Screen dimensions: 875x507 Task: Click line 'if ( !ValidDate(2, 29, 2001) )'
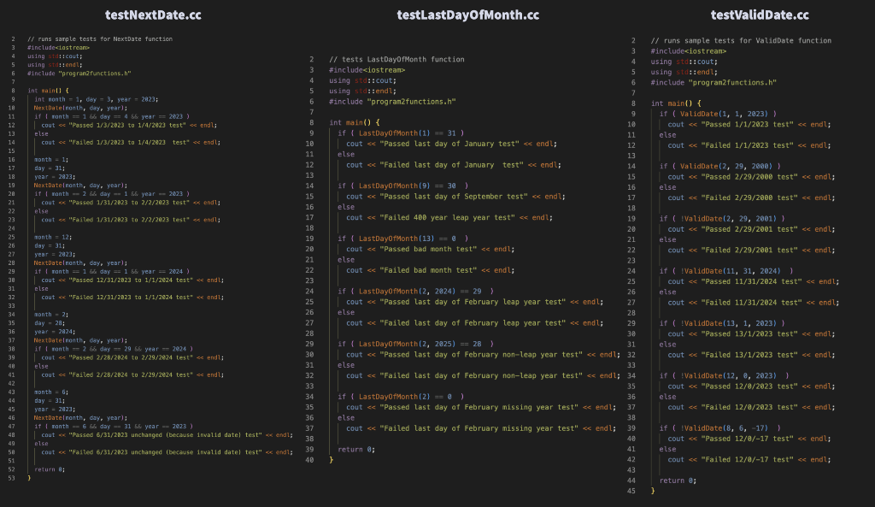[721, 219]
